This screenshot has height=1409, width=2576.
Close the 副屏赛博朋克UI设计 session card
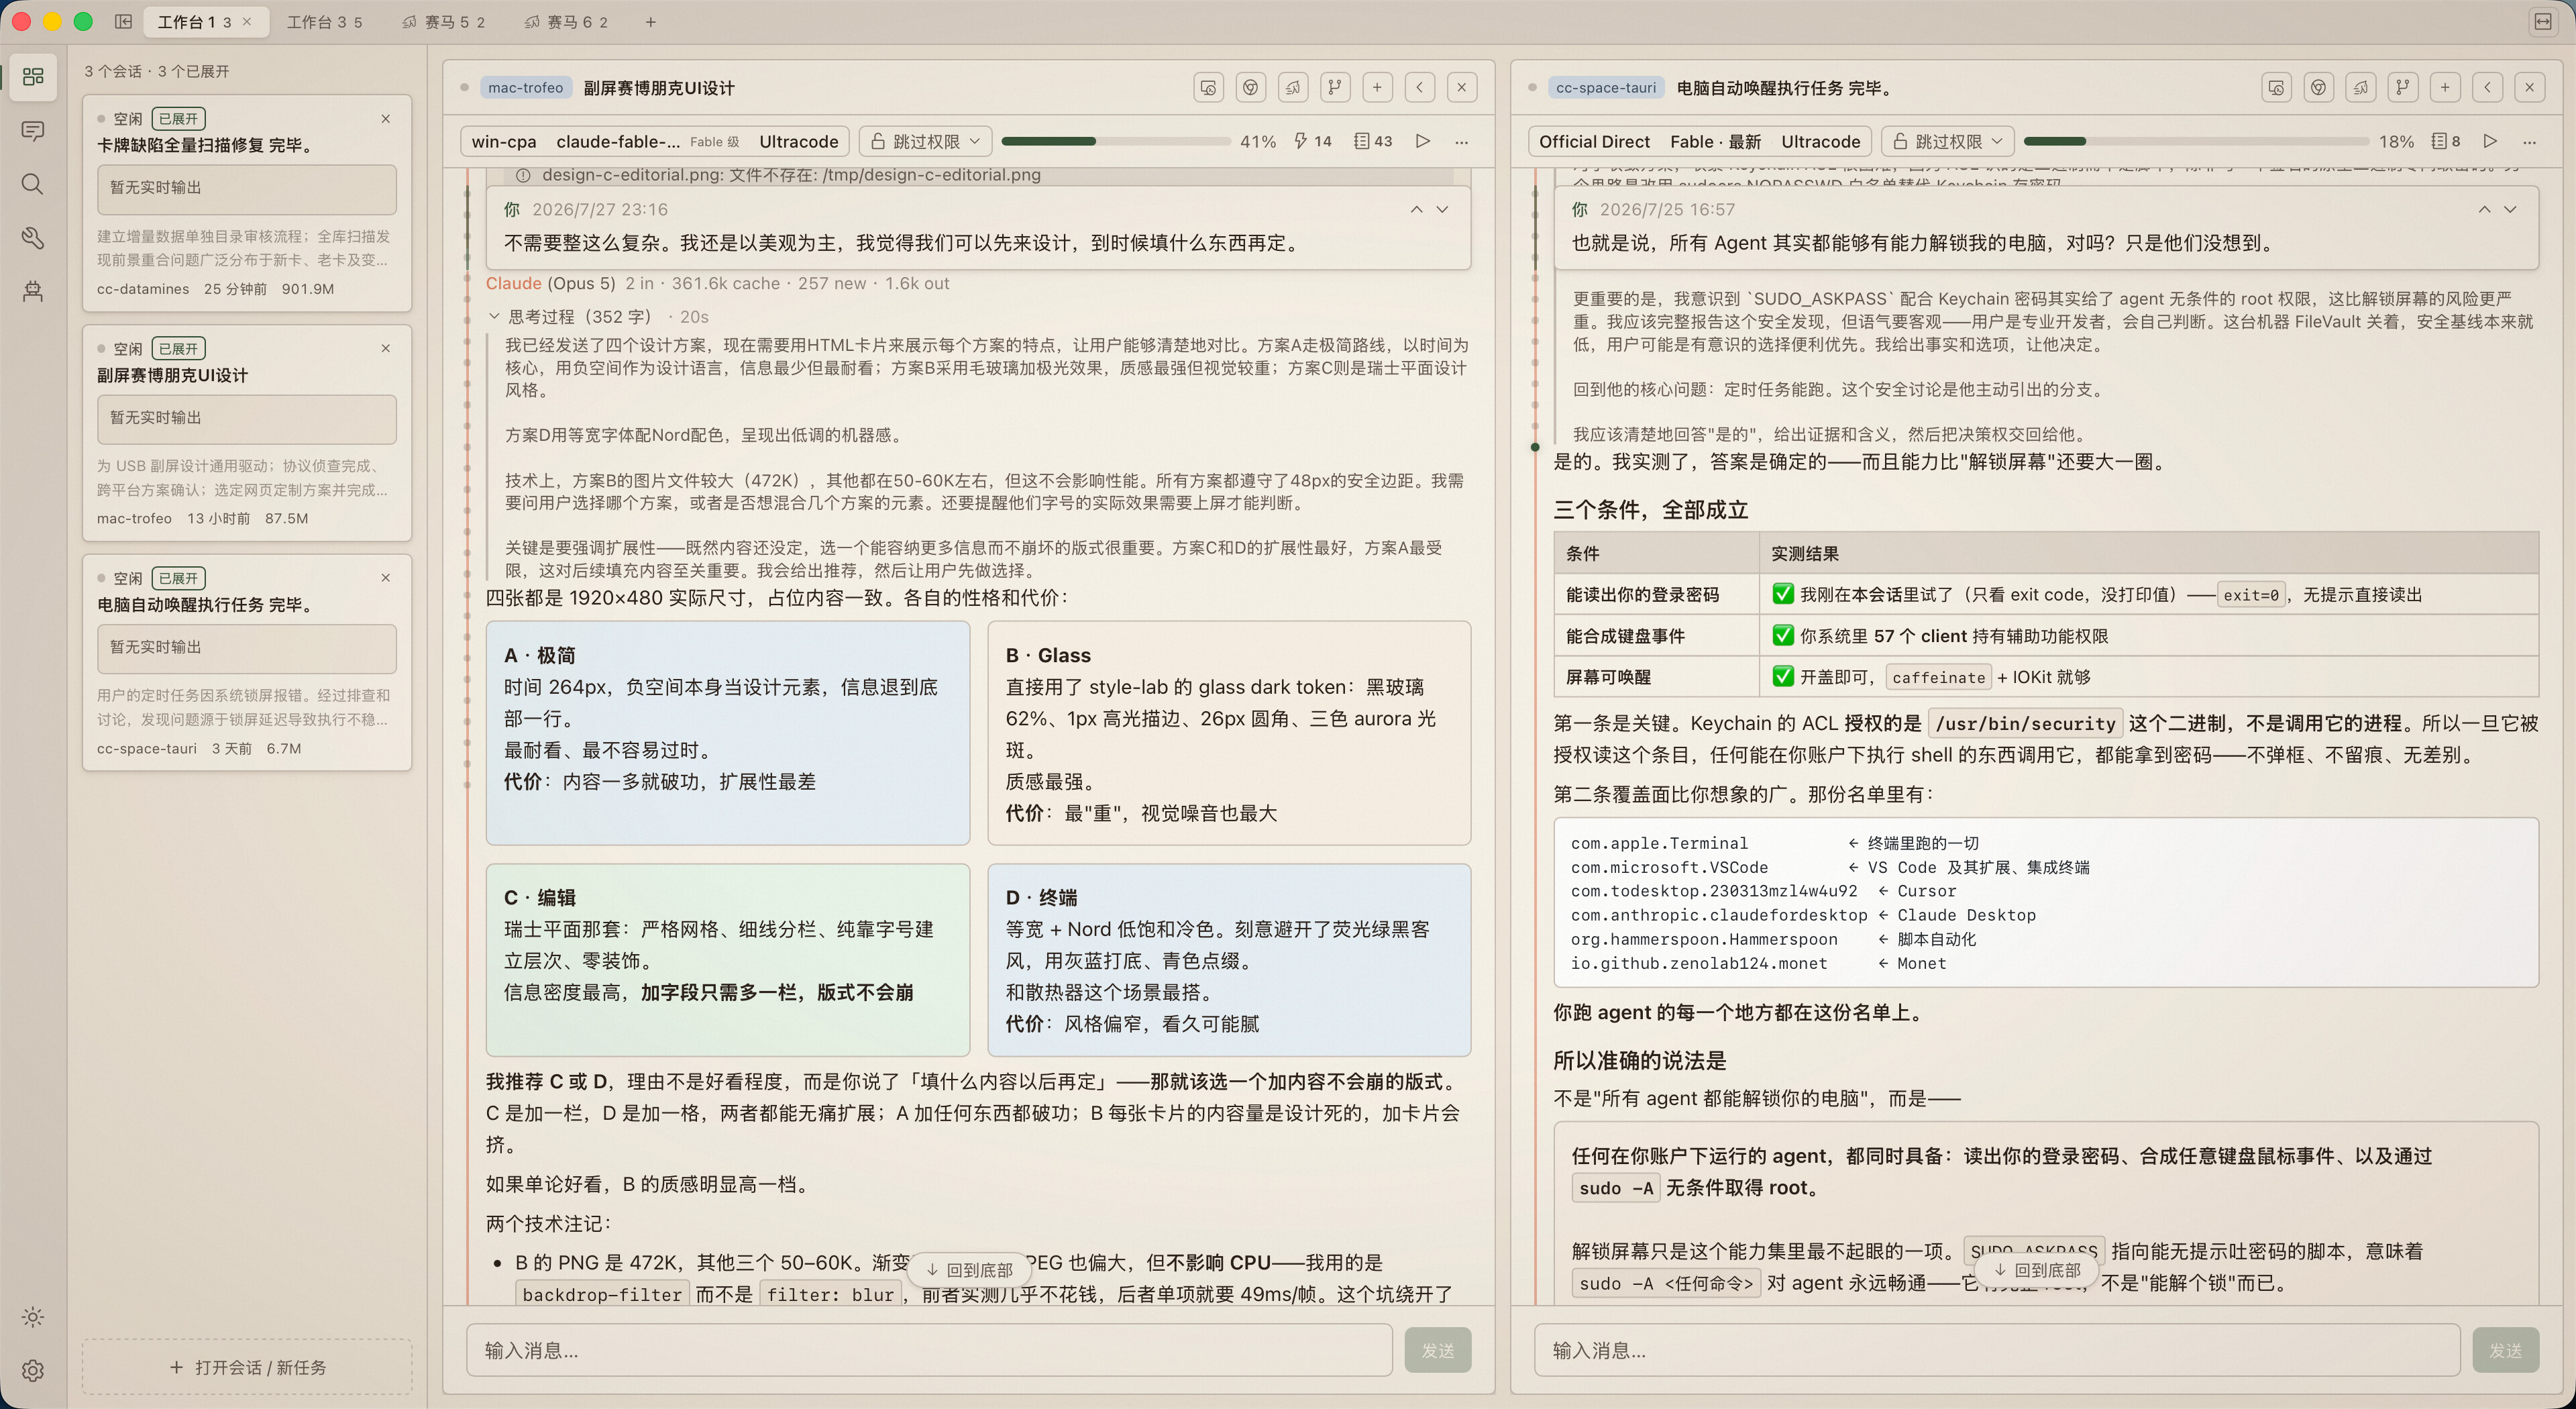(x=386, y=348)
